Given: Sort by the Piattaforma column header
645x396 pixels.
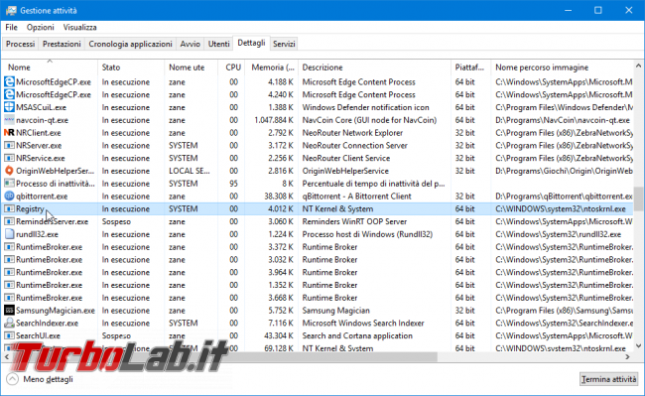Looking at the screenshot, I should 470,67.
